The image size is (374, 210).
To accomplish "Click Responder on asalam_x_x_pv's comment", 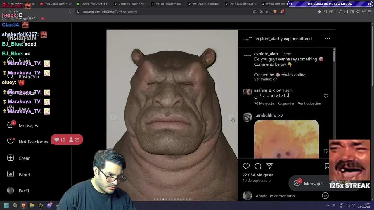I will tap(286, 104).
